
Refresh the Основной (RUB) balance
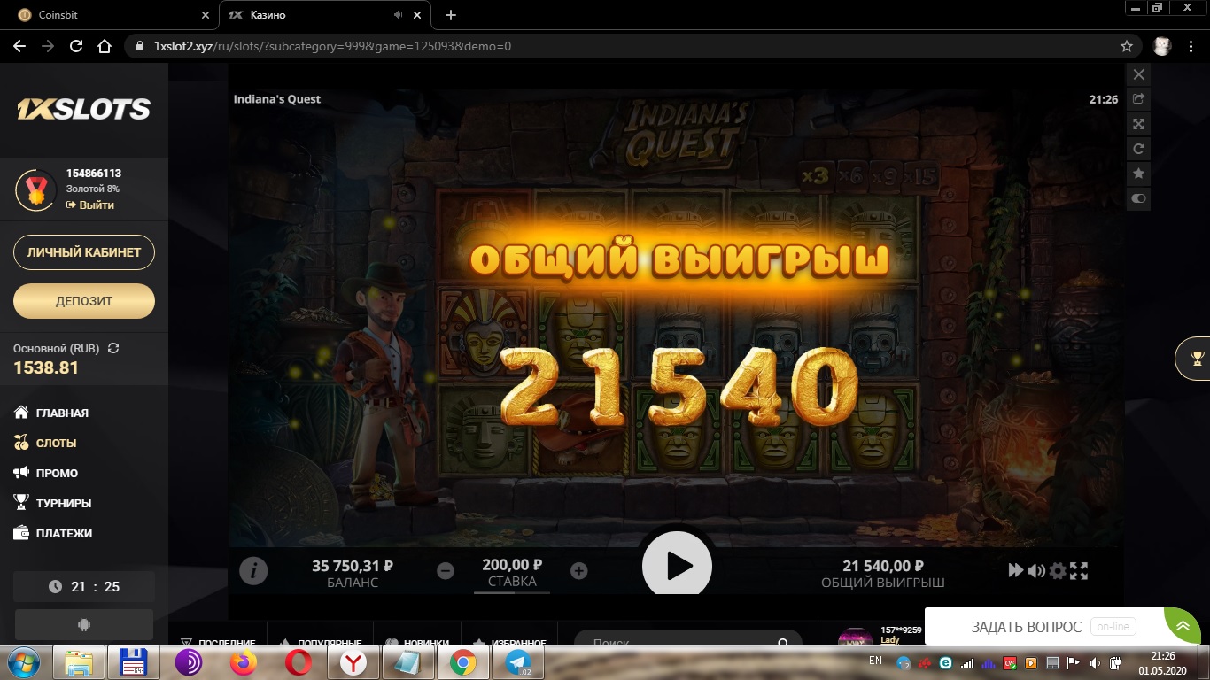(x=113, y=348)
